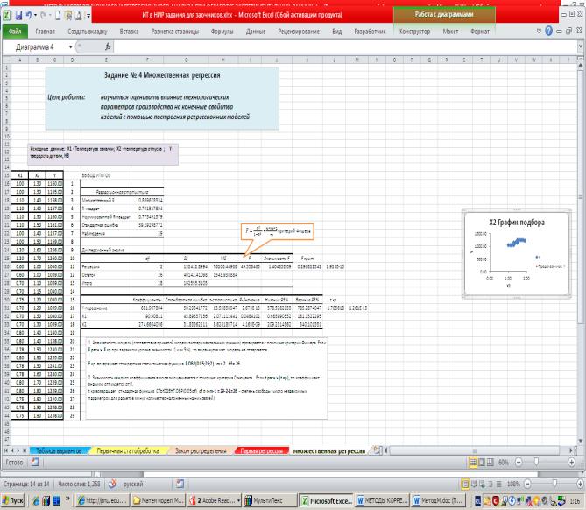Open the Insert Function fx icon
The image size is (586, 510).
pyautogui.click(x=107, y=46)
